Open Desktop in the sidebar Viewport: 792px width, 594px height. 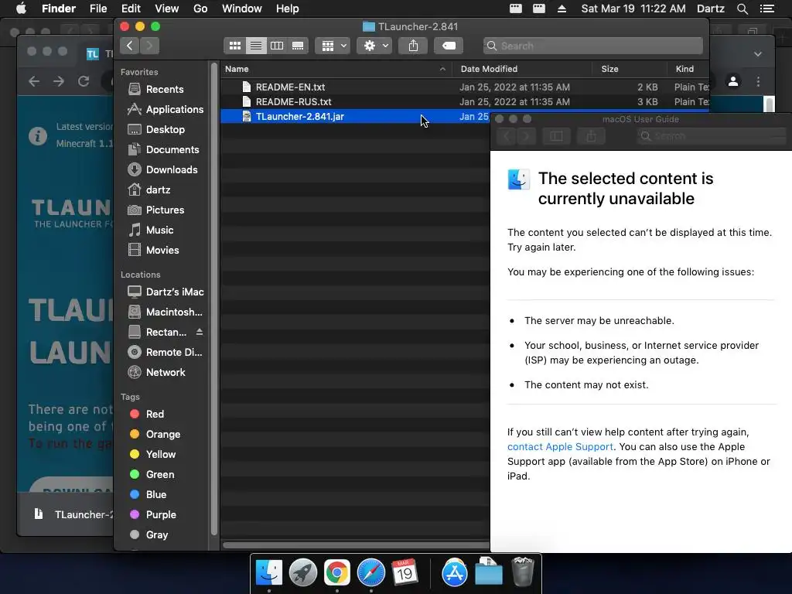[156, 130]
